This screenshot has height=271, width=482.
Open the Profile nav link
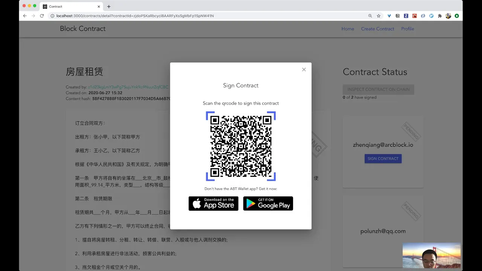click(407, 29)
